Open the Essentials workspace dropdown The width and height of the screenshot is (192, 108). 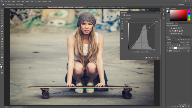point(184,4)
